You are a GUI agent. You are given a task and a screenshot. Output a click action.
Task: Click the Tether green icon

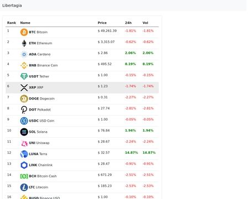pyautogui.click(x=24, y=76)
